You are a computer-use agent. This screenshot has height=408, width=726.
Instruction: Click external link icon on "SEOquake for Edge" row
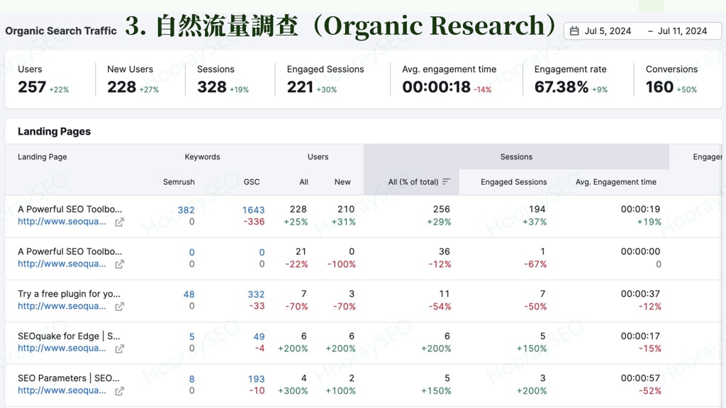click(118, 349)
